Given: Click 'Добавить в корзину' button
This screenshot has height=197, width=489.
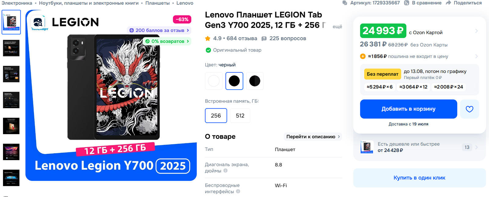Looking at the screenshot, I should (409, 109).
